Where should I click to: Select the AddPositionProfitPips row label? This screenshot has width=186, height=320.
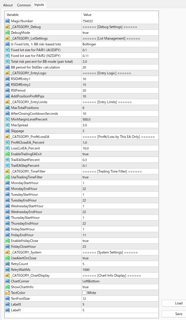(27, 96)
